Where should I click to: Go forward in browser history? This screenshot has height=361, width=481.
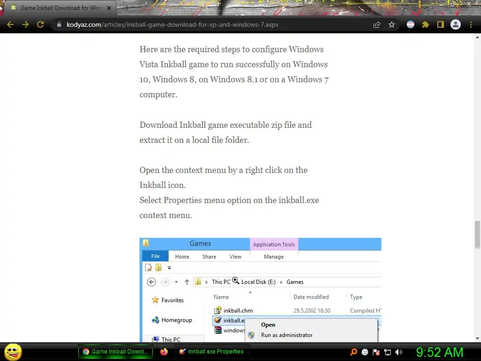pos(25,24)
